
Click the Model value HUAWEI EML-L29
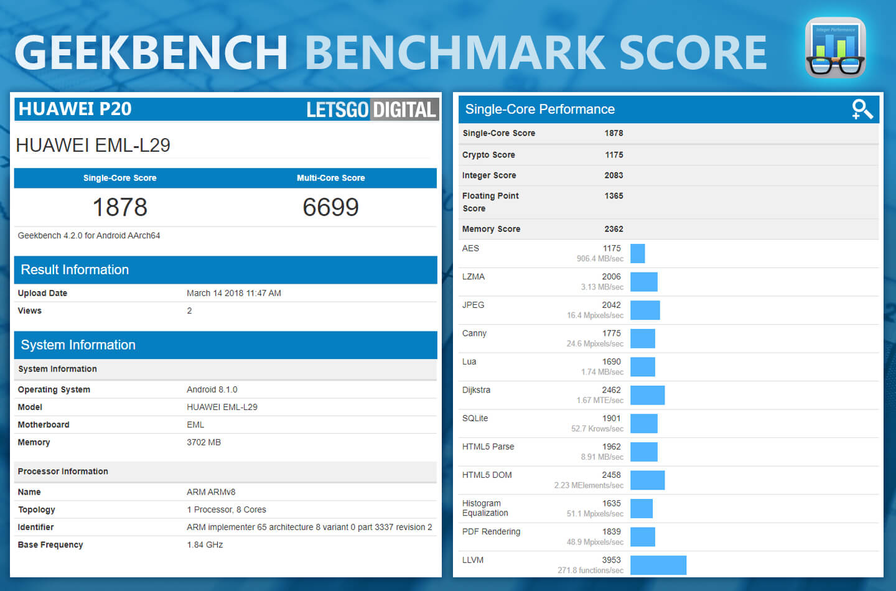[x=222, y=407]
